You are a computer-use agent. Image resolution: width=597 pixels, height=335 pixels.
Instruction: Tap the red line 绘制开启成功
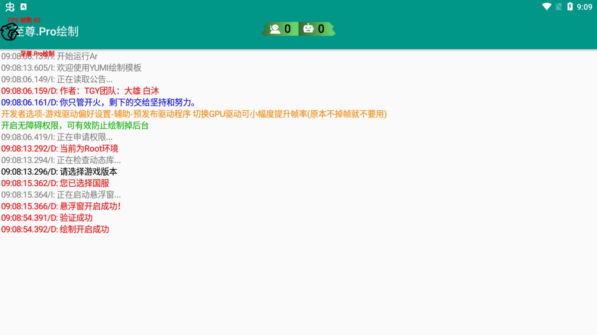coord(55,230)
